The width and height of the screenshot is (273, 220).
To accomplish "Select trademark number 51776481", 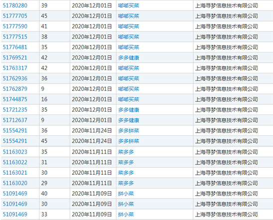I will click(15, 47).
